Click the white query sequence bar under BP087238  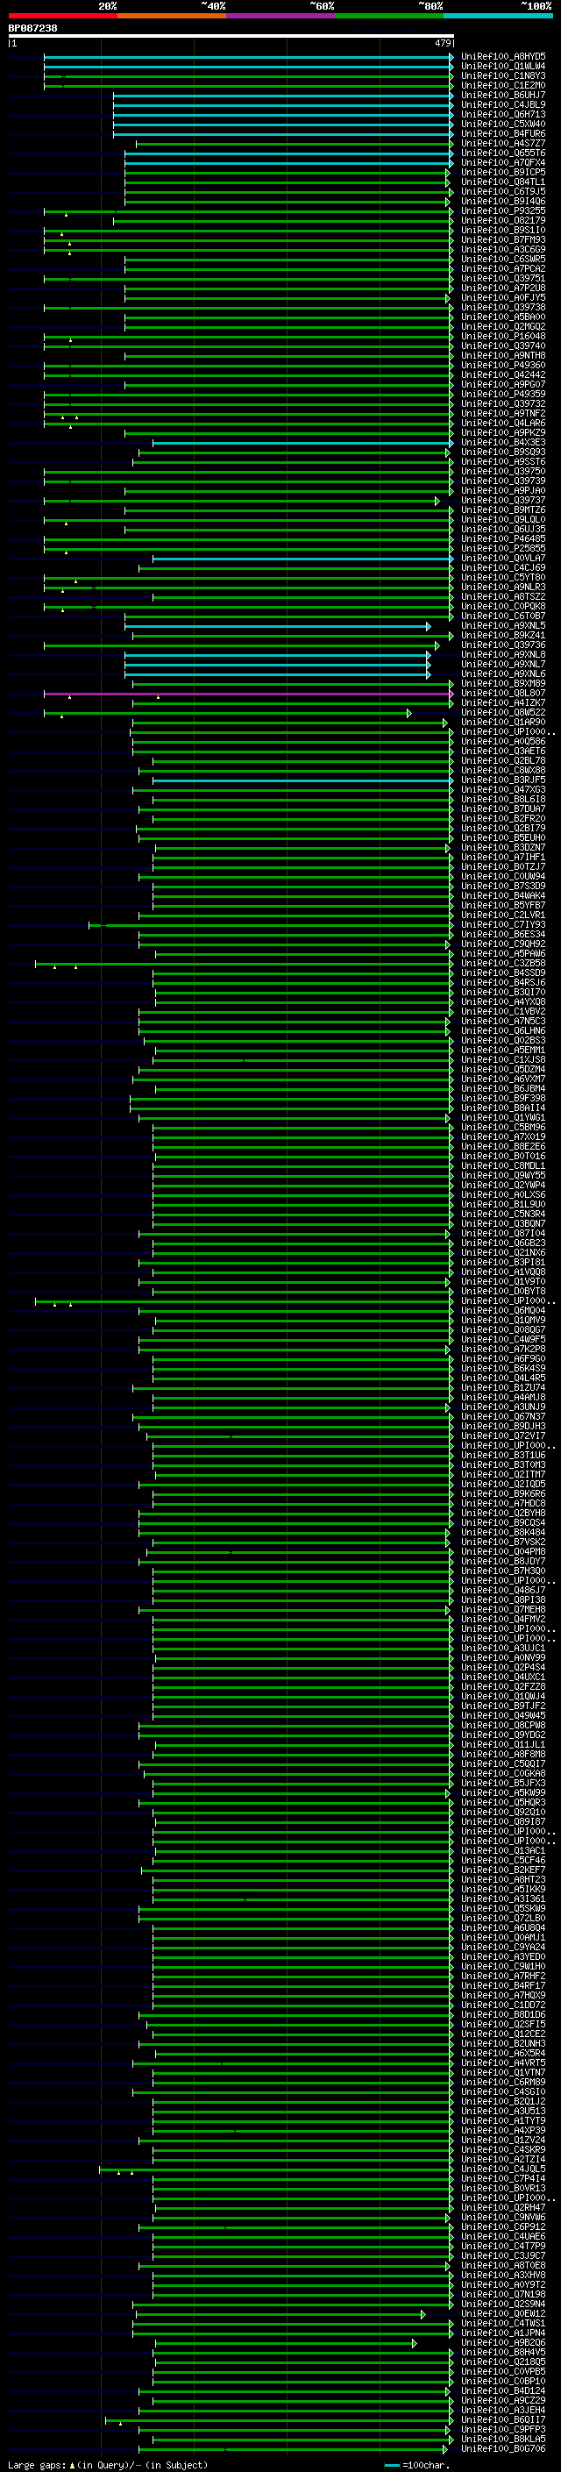coord(231,35)
